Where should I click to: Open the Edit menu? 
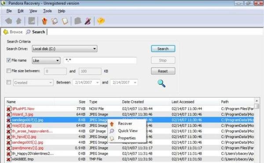click(21, 11)
